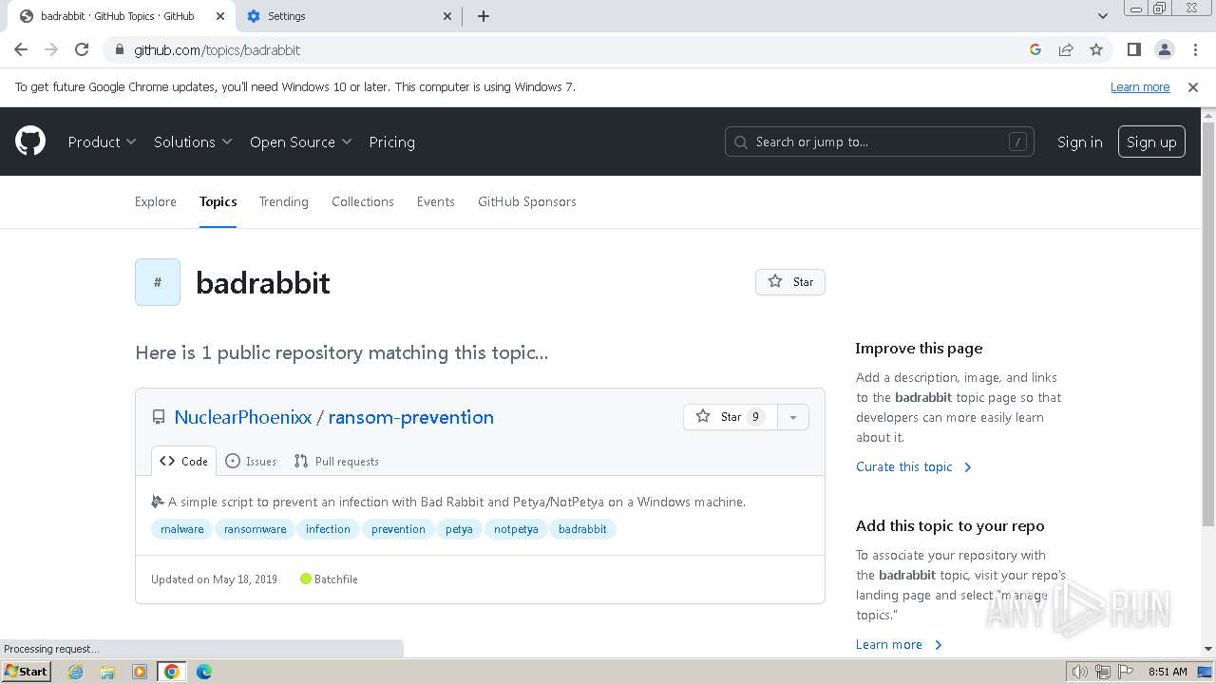This screenshot has height=684, width=1216.
Task: Click the Sign up button
Action: point(1151,142)
